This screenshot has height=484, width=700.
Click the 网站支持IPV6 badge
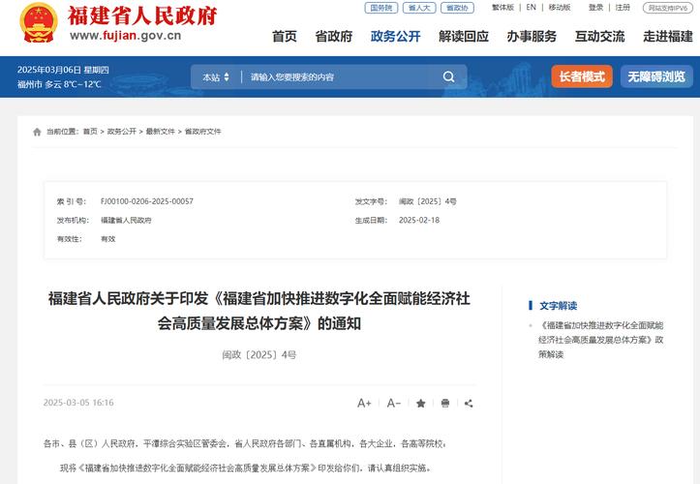[x=668, y=8]
